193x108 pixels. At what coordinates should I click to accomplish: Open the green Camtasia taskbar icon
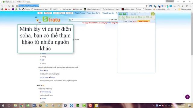(84, 105)
